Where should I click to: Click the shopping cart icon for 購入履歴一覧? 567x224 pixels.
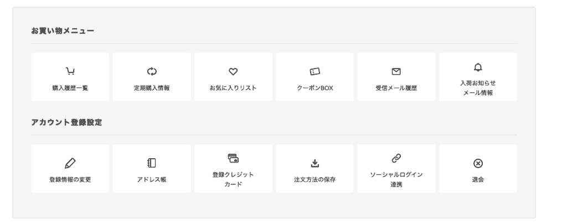[70, 71]
